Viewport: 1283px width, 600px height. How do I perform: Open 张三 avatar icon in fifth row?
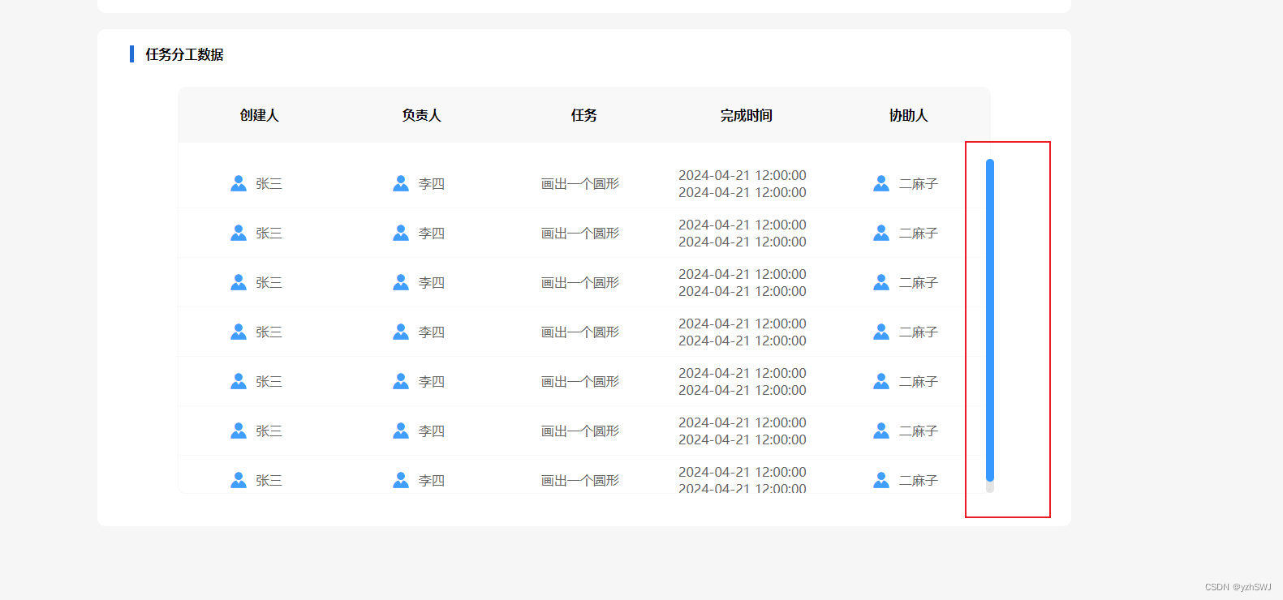click(239, 381)
